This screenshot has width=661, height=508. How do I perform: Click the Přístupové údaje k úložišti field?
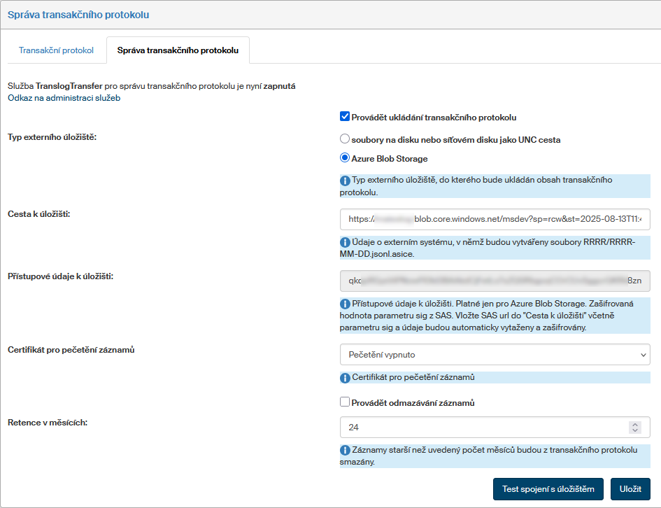point(495,281)
